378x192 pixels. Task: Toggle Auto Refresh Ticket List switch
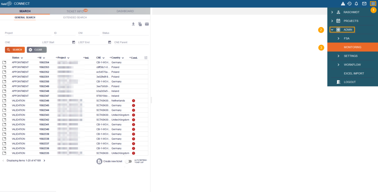[128, 161]
